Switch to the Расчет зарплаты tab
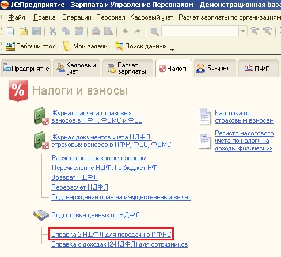 pos(127,68)
